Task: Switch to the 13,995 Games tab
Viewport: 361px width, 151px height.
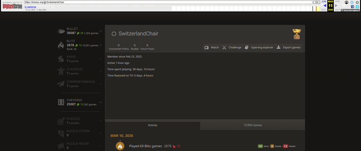Action: click(252, 125)
